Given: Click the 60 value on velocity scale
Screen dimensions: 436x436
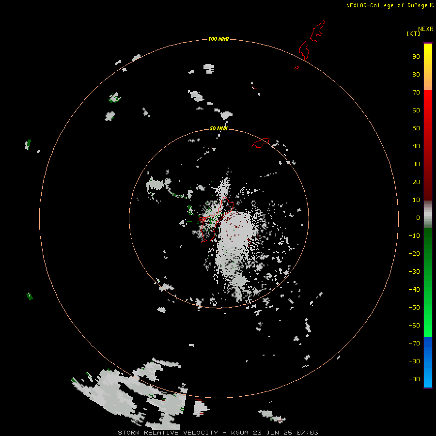Looking at the screenshot, I should (x=416, y=110).
